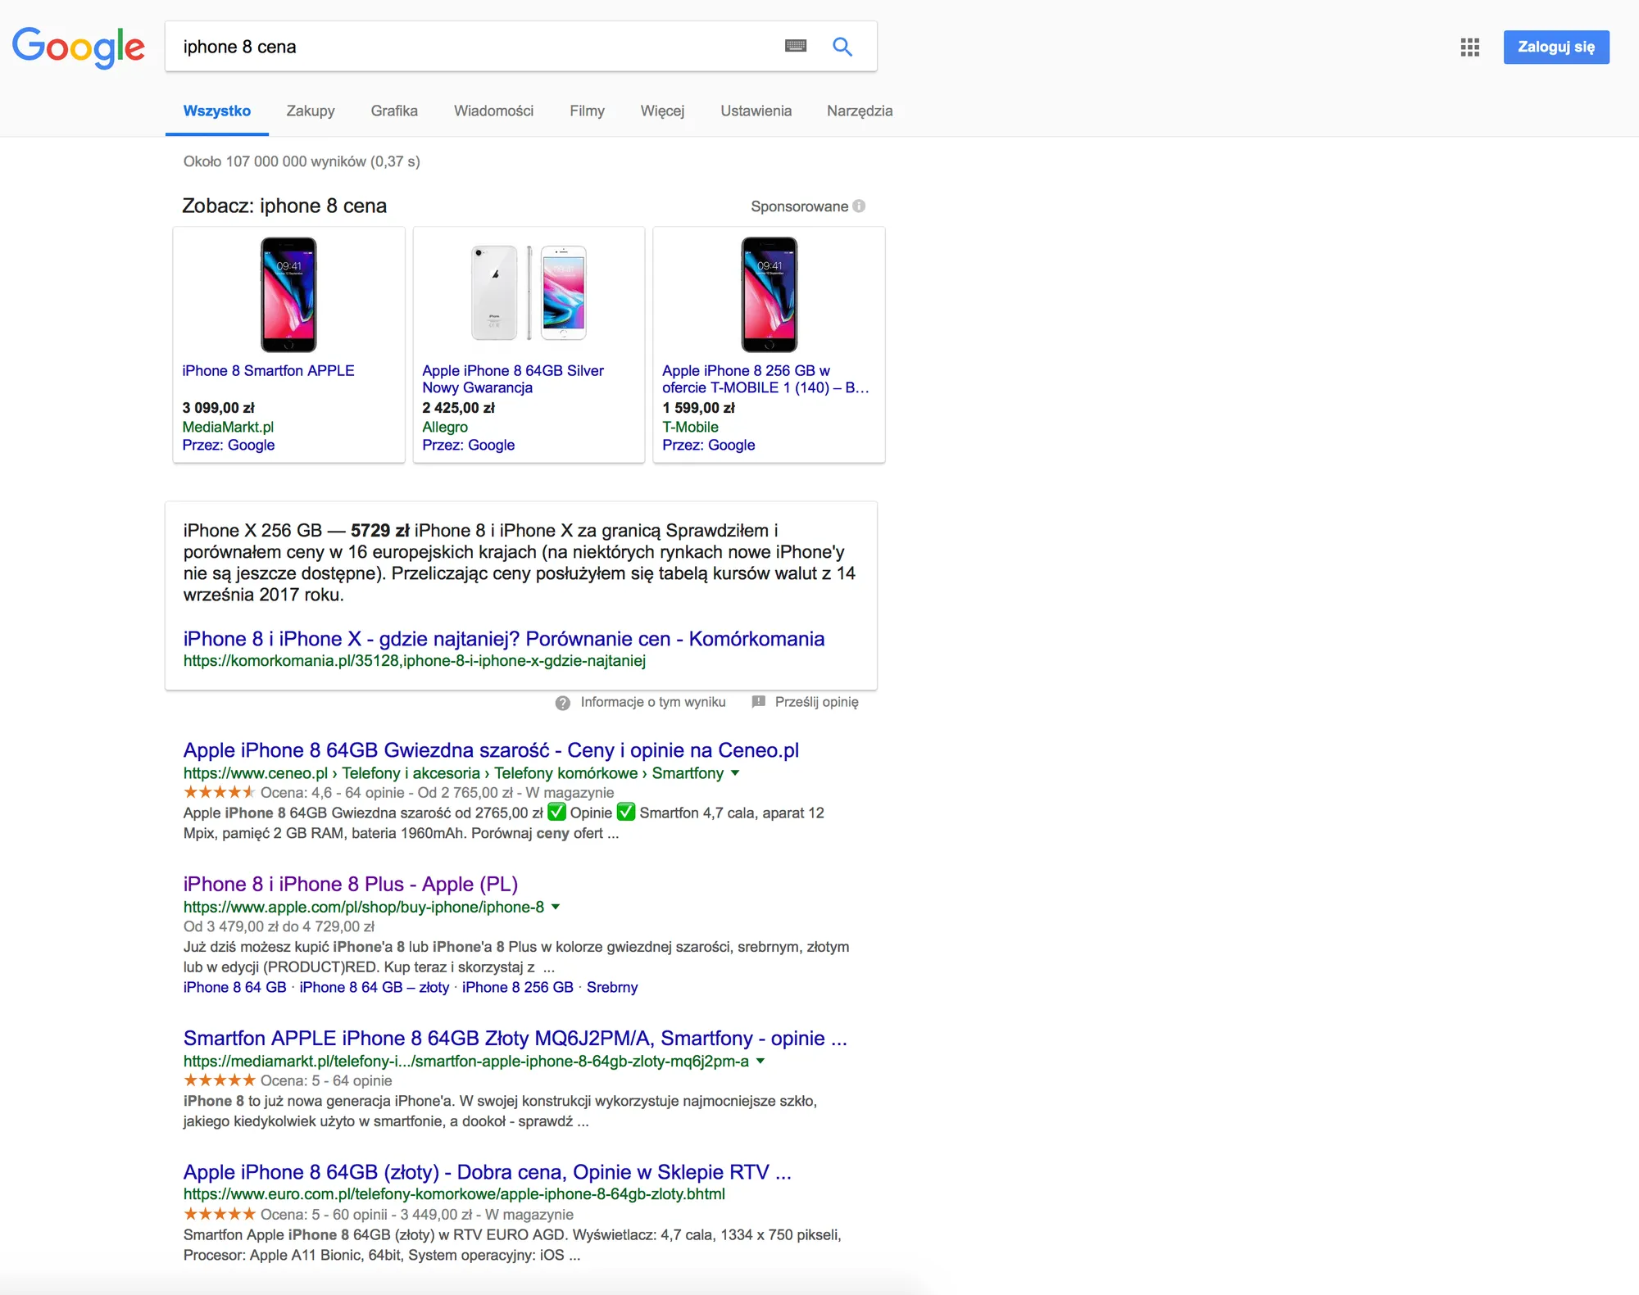Click the question mark info icon
Screen dimensions: 1639x1295
(x=563, y=703)
